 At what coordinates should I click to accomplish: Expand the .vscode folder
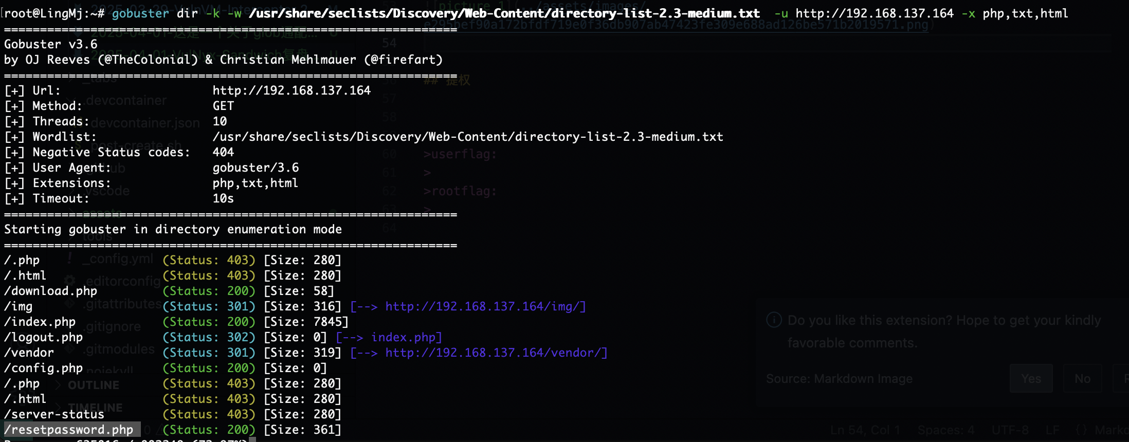click(x=72, y=191)
